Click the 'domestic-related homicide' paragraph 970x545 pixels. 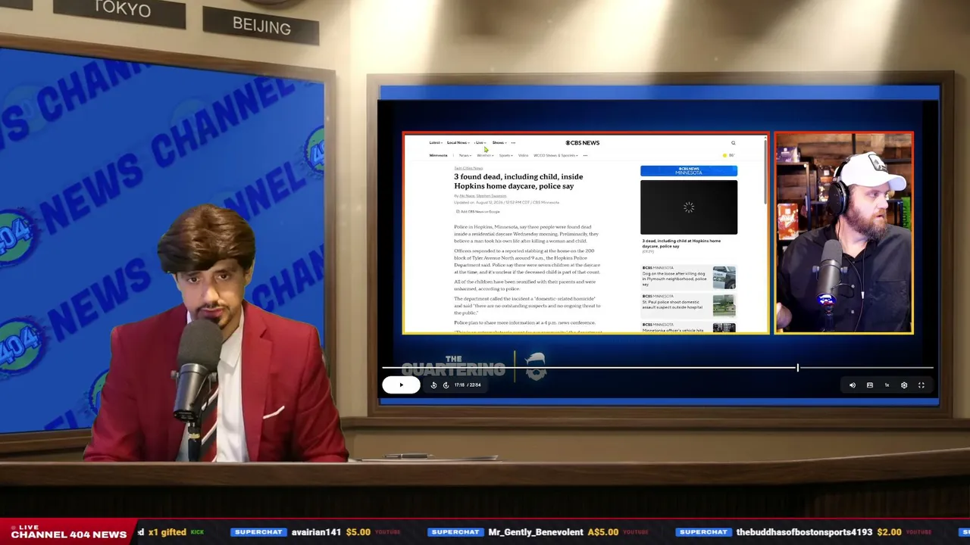pyautogui.click(x=527, y=306)
